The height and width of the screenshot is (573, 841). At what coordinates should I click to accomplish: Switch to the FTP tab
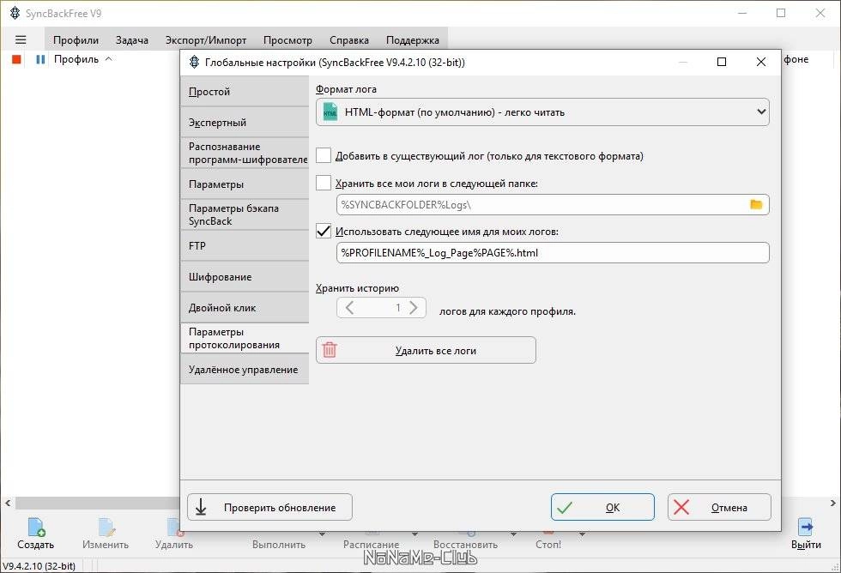point(245,245)
